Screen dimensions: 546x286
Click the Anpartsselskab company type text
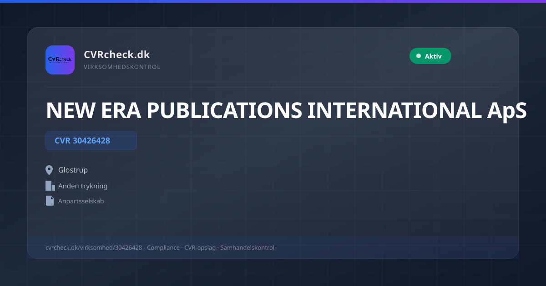tap(81, 201)
